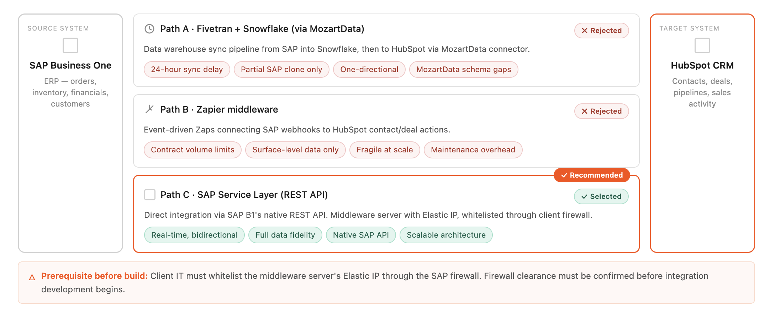Click the Path A Fivetran + Snowflake title
Image resolution: width=770 pixels, height=314 pixels.
pyautogui.click(x=262, y=29)
